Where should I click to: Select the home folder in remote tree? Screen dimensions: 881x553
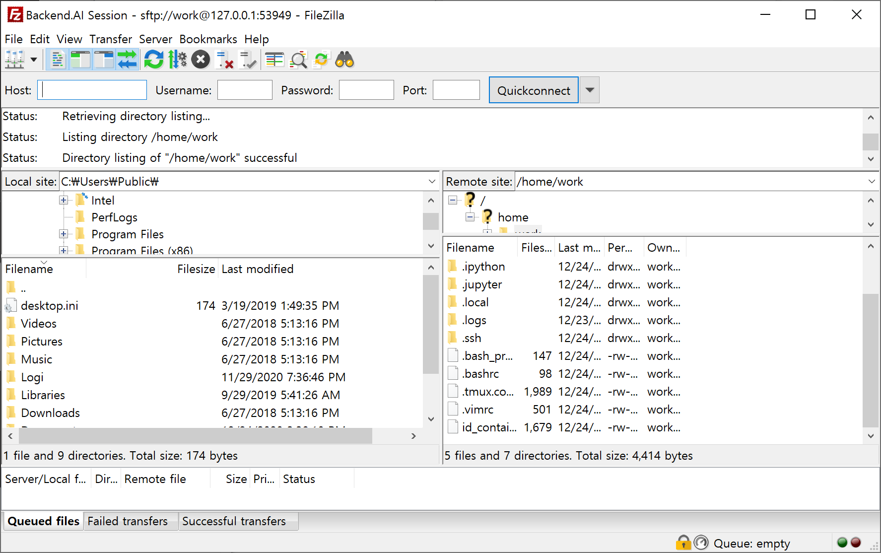(x=513, y=217)
